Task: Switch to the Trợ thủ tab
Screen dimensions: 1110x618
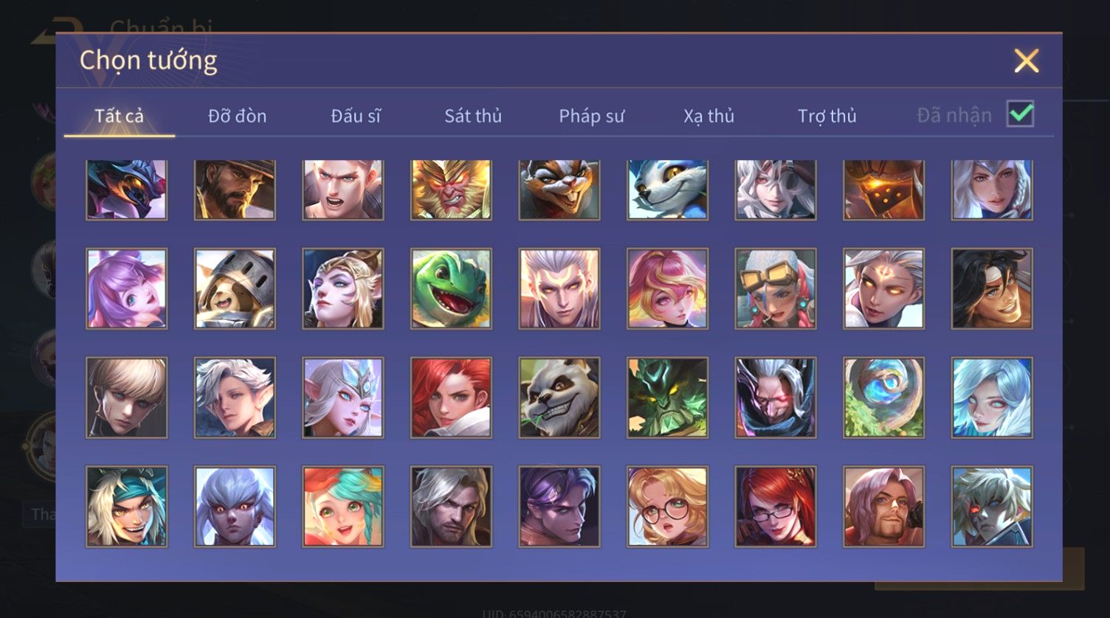Action: tap(827, 116)
